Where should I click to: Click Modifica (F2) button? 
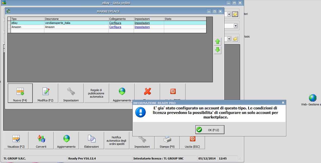point(46,93)
